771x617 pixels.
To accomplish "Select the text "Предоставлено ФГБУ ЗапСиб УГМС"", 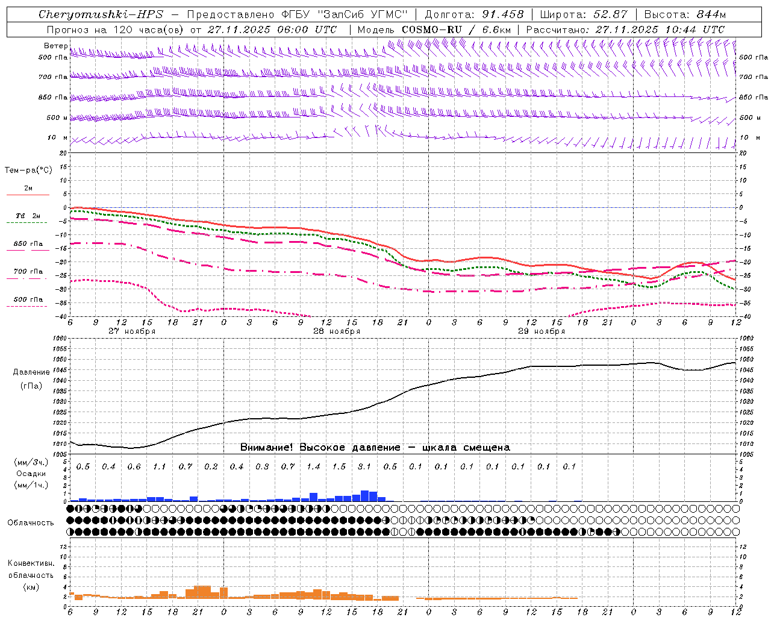I will 298,14.
